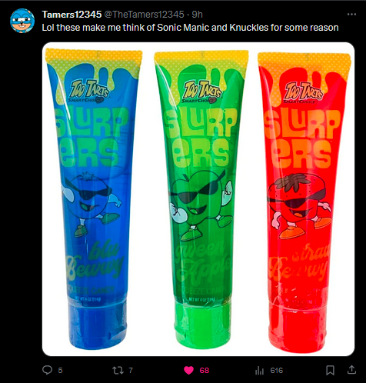The height and width of the screenshot is (383, 366).
Task: Open image at the blue Blu Bewwy tube
Action: coord(94,198)
